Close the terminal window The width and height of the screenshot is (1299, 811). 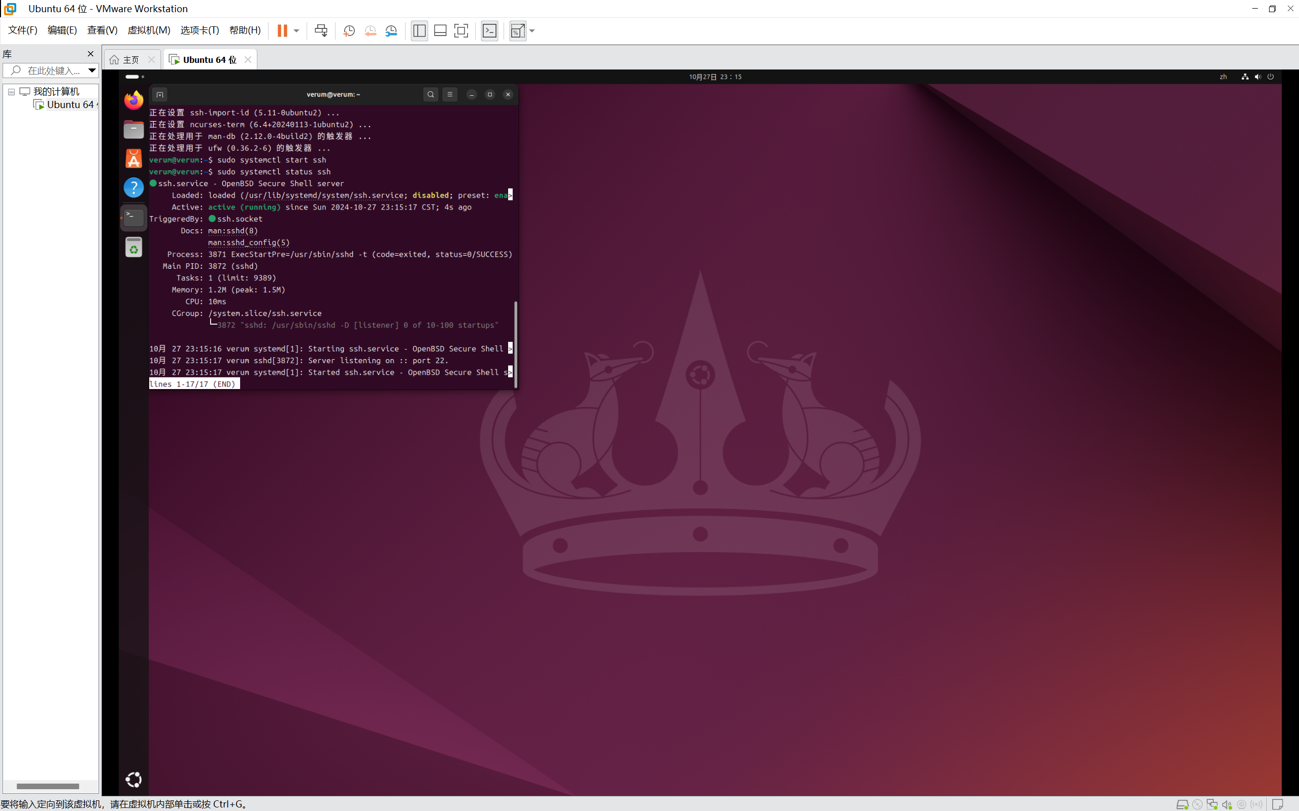click(508, 94)
